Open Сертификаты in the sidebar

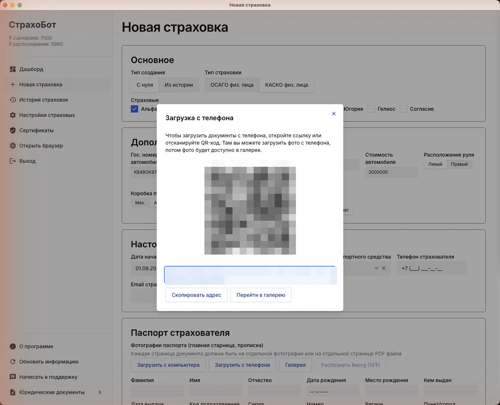pos(56,130)
